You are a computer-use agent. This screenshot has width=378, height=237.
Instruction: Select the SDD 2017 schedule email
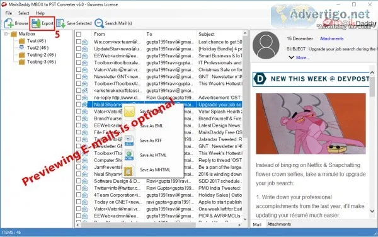point(159,181)
